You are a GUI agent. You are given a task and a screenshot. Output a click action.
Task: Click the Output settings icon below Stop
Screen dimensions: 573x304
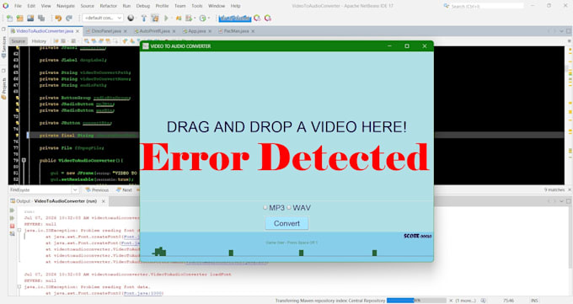tap(12, 233)
